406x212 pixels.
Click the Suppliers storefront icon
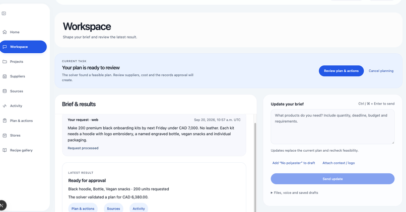click(5, 76)
